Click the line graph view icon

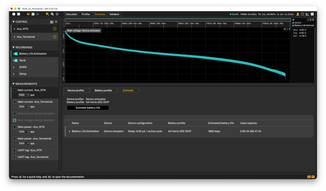coord(307,14)
